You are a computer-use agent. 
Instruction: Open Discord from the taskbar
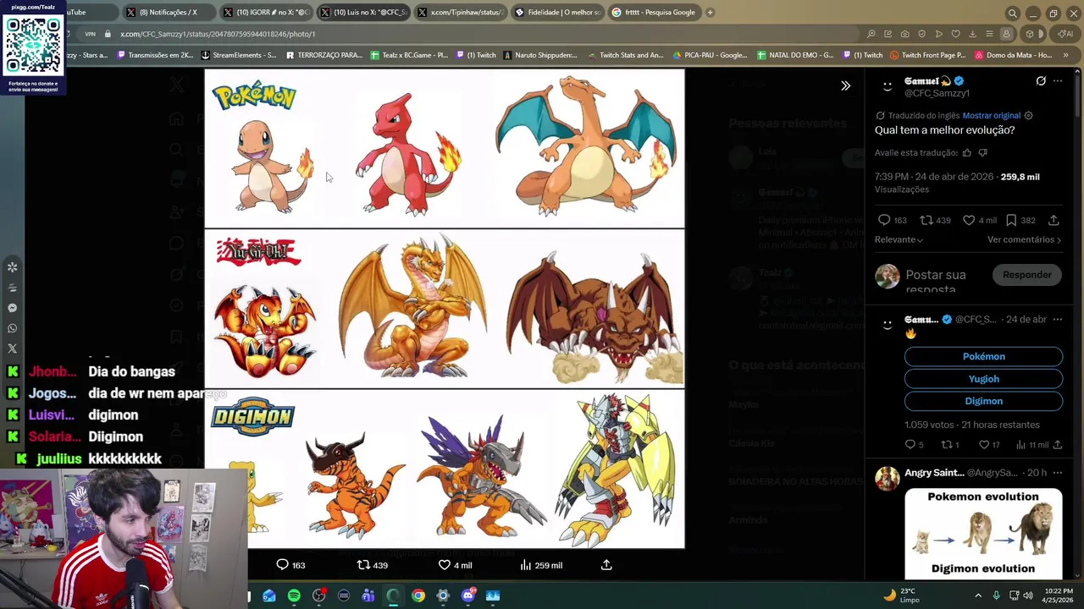tap(467, 595)
